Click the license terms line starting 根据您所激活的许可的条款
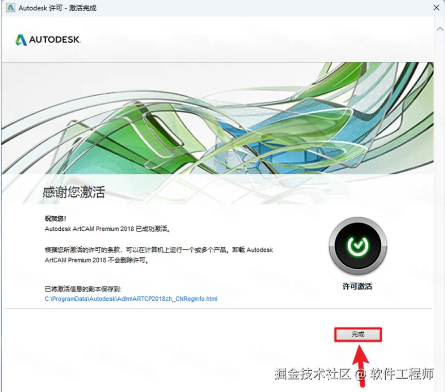 pos(158,250)
